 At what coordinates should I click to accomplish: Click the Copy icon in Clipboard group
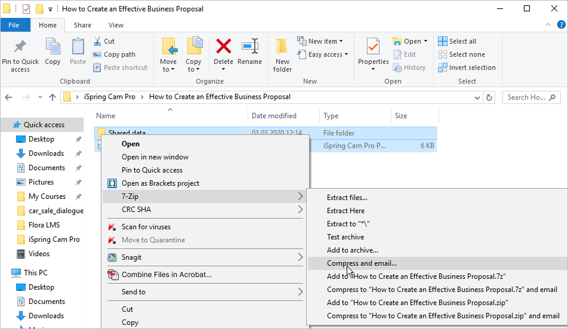click(53, 48)
